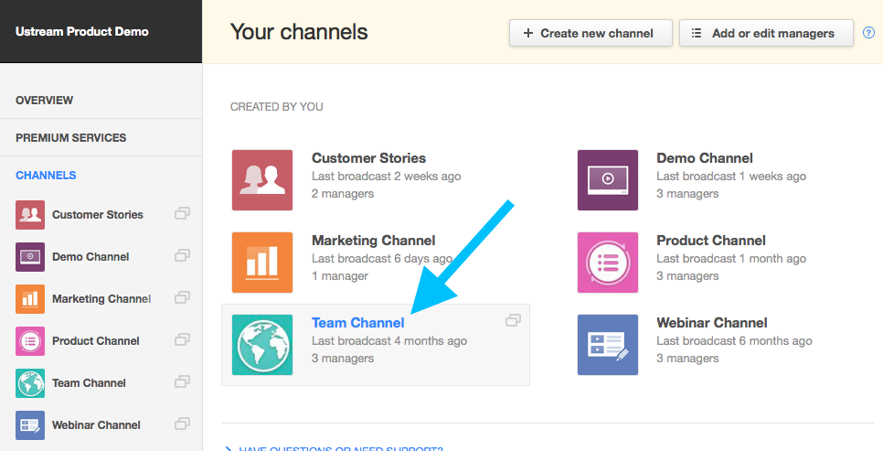This screenshot has width=883, height=451.
Task: Click the blue help question mark icon
Action: 869,33
